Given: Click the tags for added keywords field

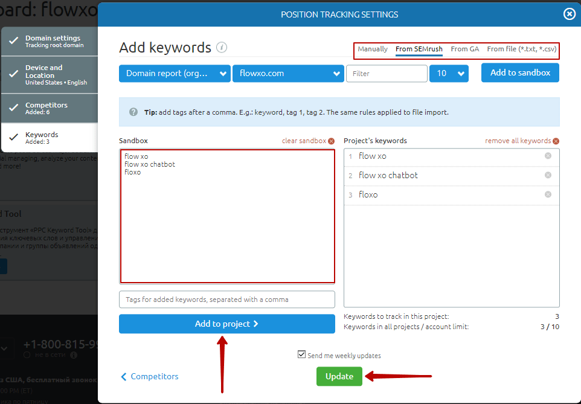Looking at the screenshot, I should (226, 300).
